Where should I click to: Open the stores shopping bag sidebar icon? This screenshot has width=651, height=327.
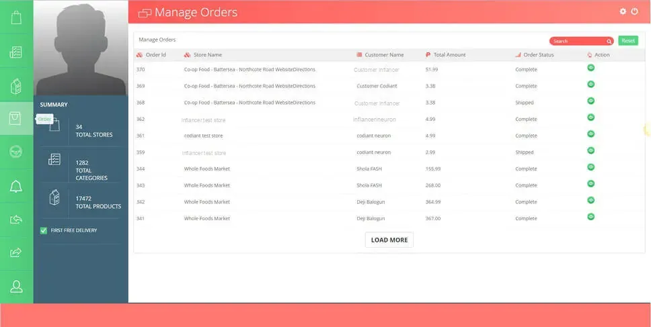click(x=16, y=18)
